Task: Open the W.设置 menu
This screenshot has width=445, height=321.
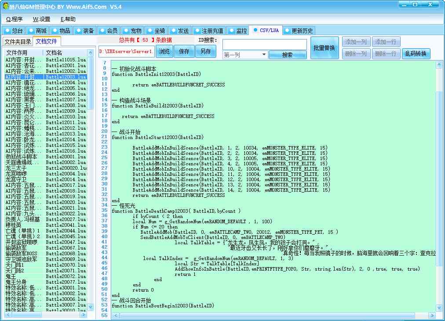Action: 41,19
